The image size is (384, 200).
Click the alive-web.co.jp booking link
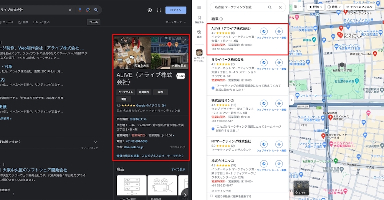click(x=133, y=147)
